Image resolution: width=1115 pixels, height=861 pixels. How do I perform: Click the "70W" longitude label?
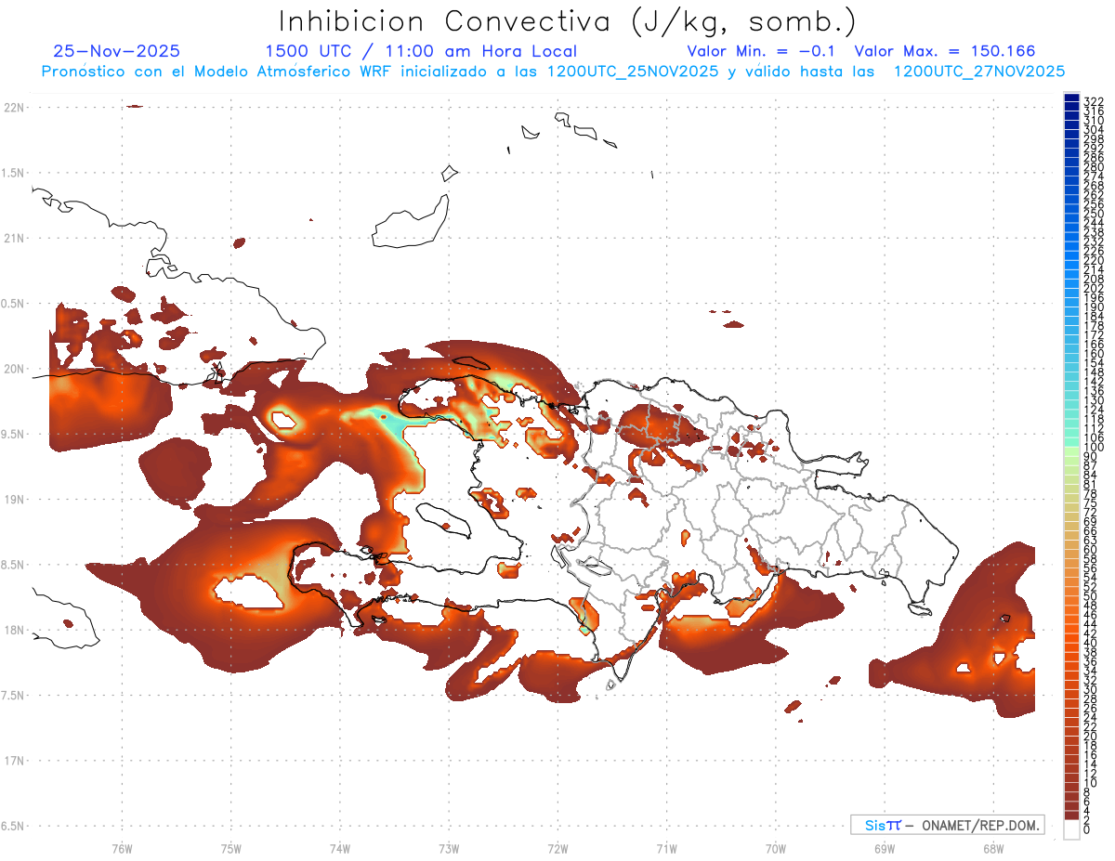tap(776, 847)
